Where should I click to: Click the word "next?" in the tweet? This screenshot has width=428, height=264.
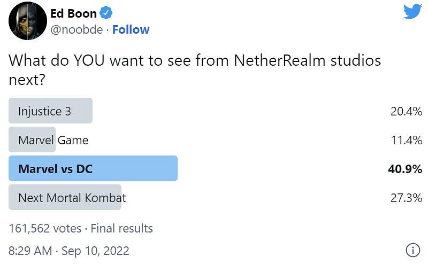[x=25, y=80]
